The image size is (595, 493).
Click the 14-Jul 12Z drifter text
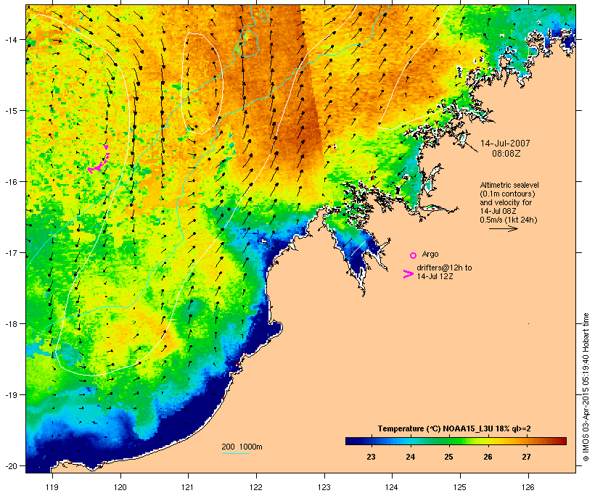point(435,276)
